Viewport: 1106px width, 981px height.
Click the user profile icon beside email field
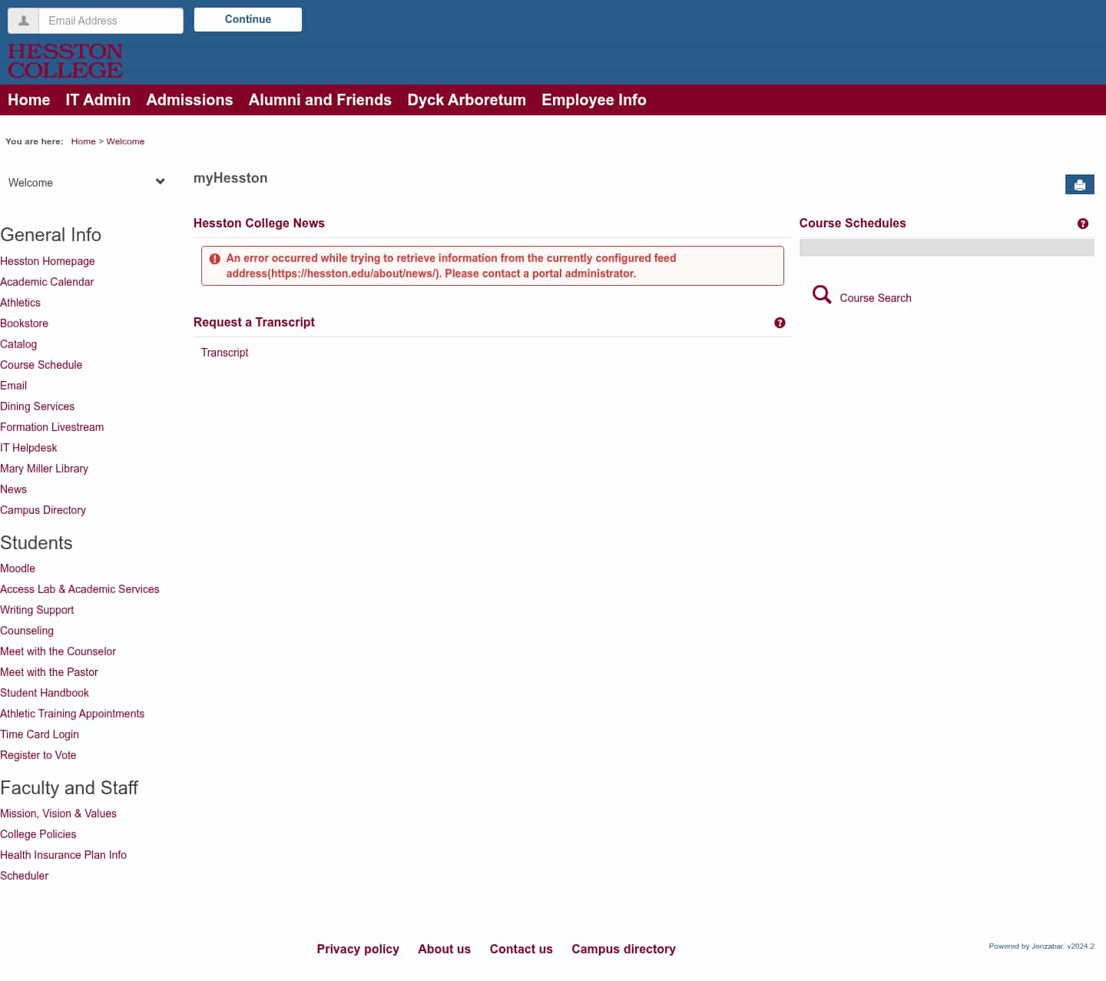23,21
